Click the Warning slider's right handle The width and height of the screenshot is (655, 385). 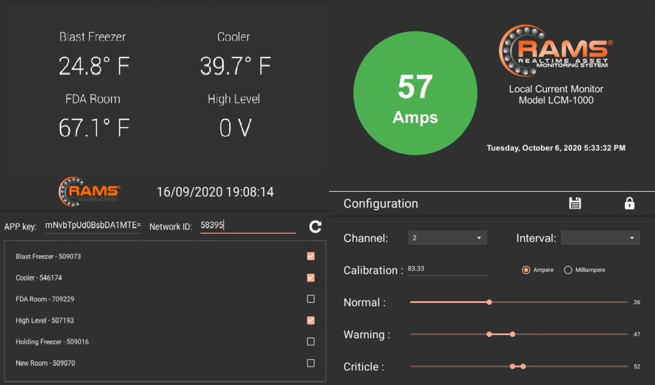(x=513, y=334)
